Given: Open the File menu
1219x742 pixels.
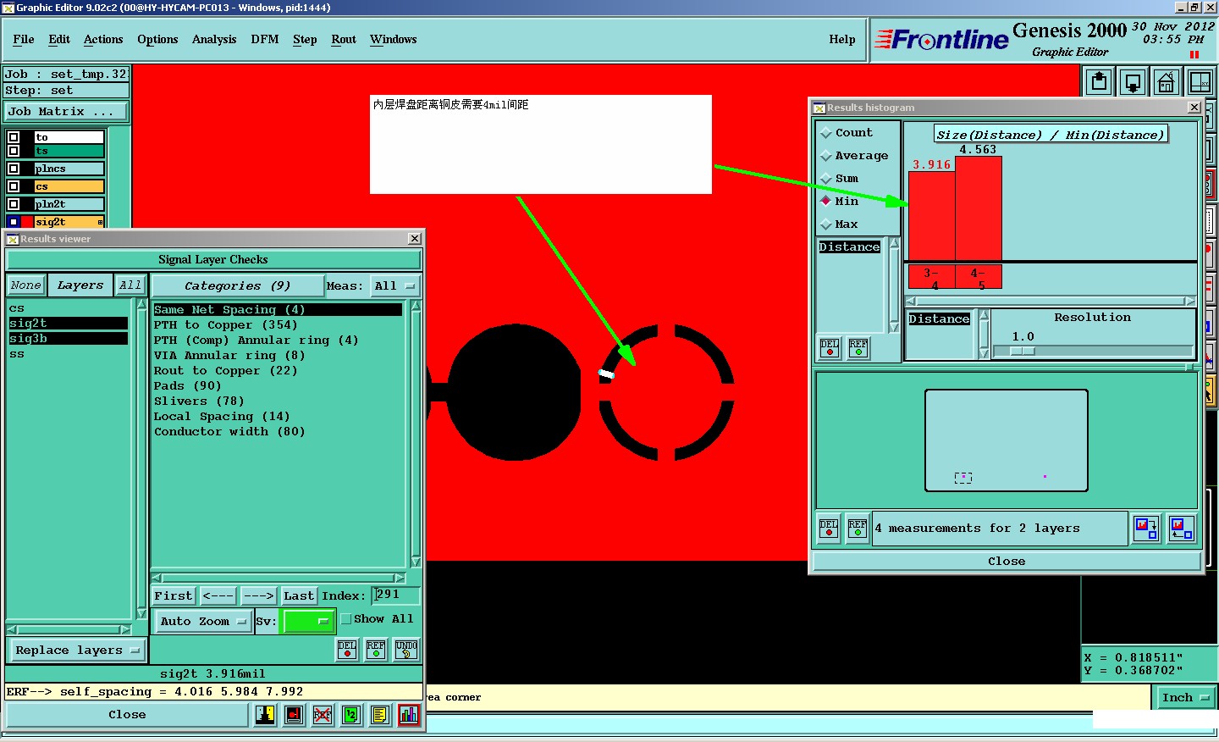Looking at the screenshot, I should click(x=24, y=40).
